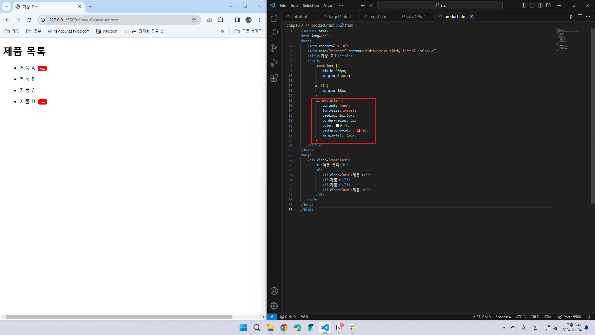Click the red background-color swatch
The height and width of the screenshot is (335, 595).
[358, 130]
